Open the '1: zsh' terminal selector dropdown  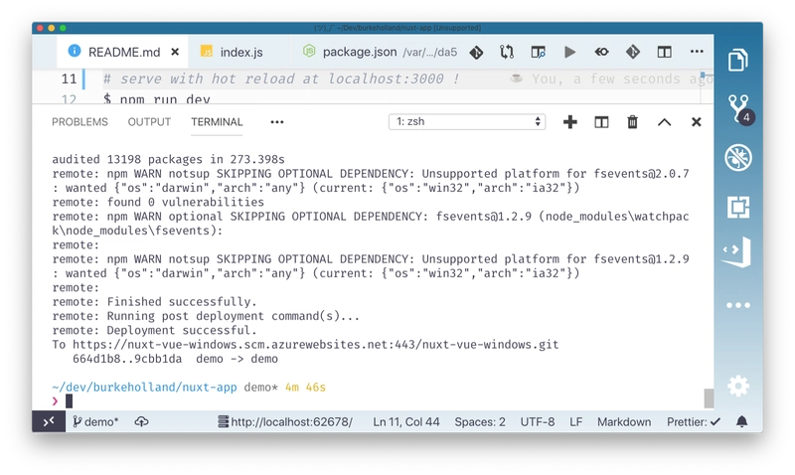pos(467,122)
